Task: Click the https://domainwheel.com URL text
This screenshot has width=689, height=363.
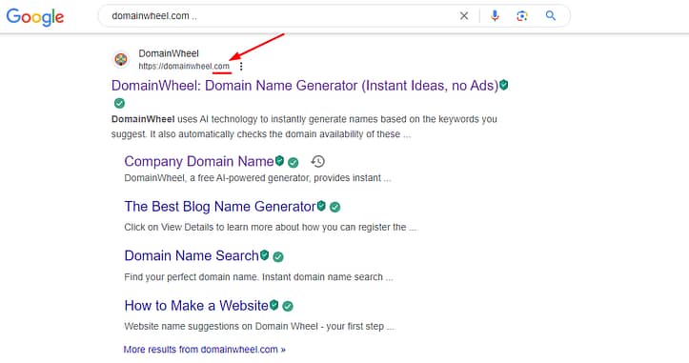Action: point(184,67)
